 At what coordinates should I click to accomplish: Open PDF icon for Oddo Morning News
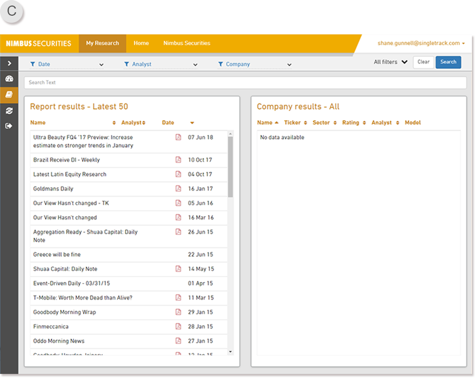pos(178,341)
